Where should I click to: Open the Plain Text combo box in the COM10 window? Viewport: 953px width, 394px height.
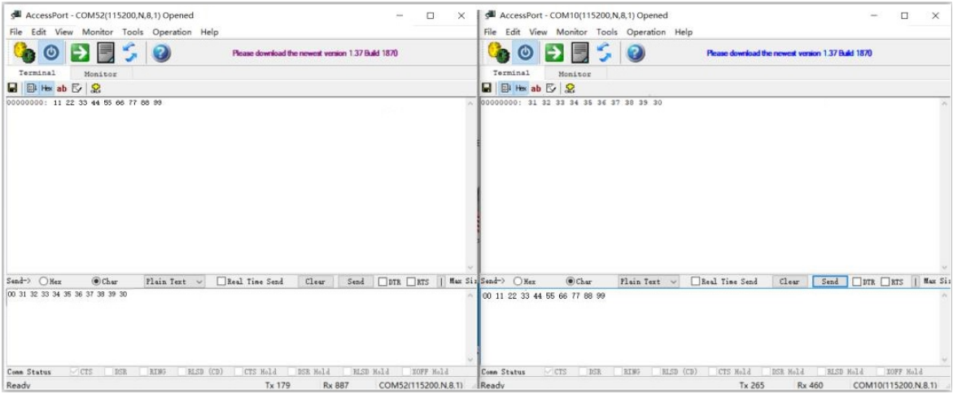pos(649,282)
